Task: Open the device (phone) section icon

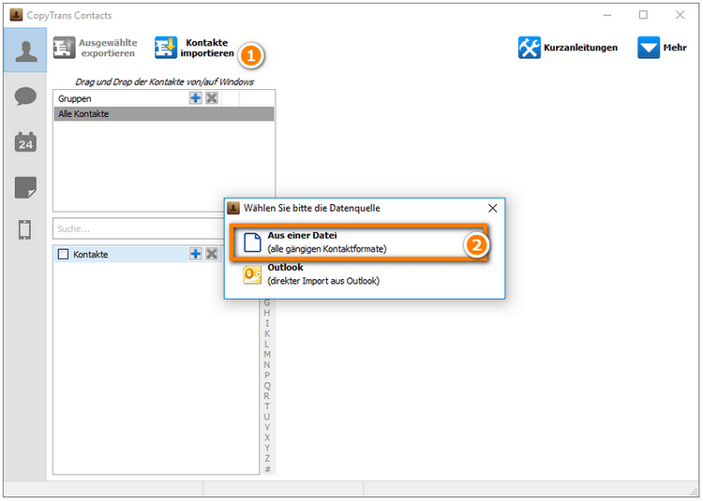Action: point(25,229)
